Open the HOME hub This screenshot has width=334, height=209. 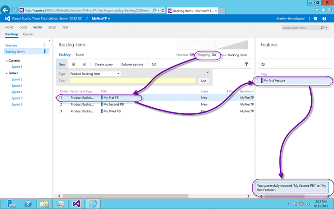pyautogui.click(x=9, y=27)
